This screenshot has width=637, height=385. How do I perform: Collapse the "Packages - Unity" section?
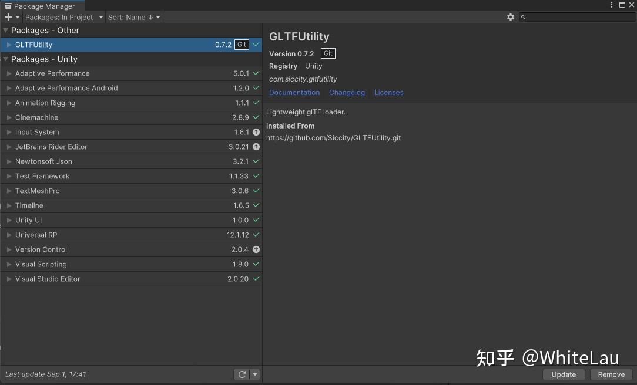pos(6,59)
